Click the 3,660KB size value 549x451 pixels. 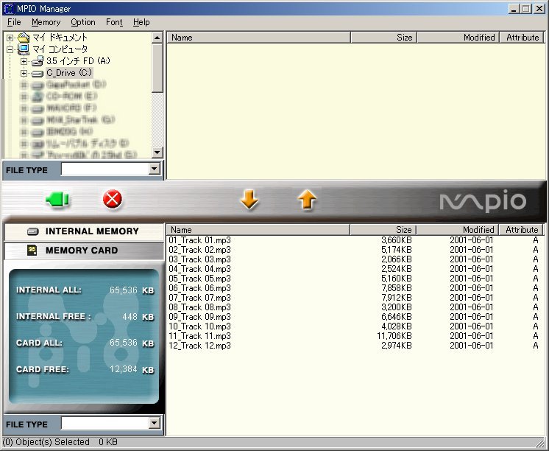[397, 240]
